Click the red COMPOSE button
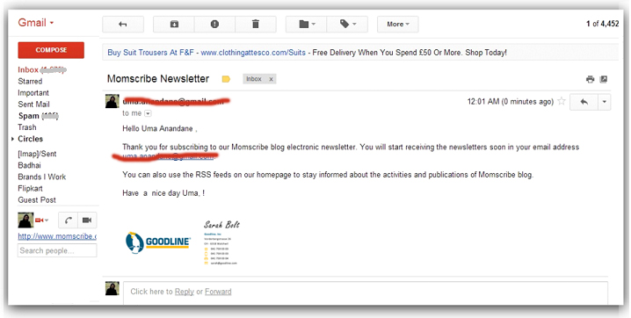631x318 pixels. click(51, 50)
